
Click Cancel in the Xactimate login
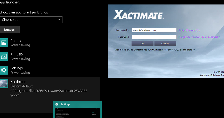pyautogui.click(x=165, y=44)
